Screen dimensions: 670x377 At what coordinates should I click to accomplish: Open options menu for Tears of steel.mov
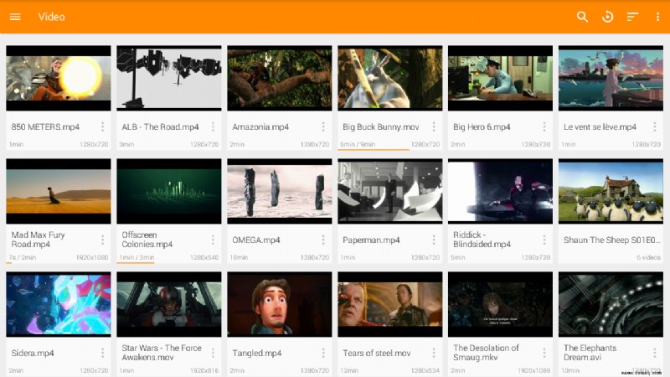tap(434, 353)
